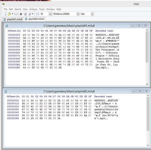
Task: Click offset 00000040 in playlist02 window
Action: (x=13, y=112)
